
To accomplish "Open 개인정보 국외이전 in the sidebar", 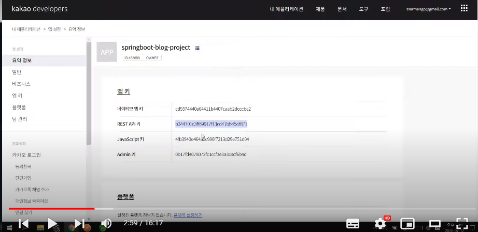I will click(x=32, y=201).
